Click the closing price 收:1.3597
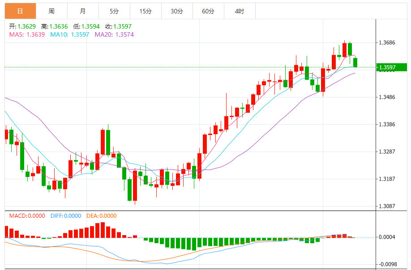 pyautogui.click(x=119, y=26)
